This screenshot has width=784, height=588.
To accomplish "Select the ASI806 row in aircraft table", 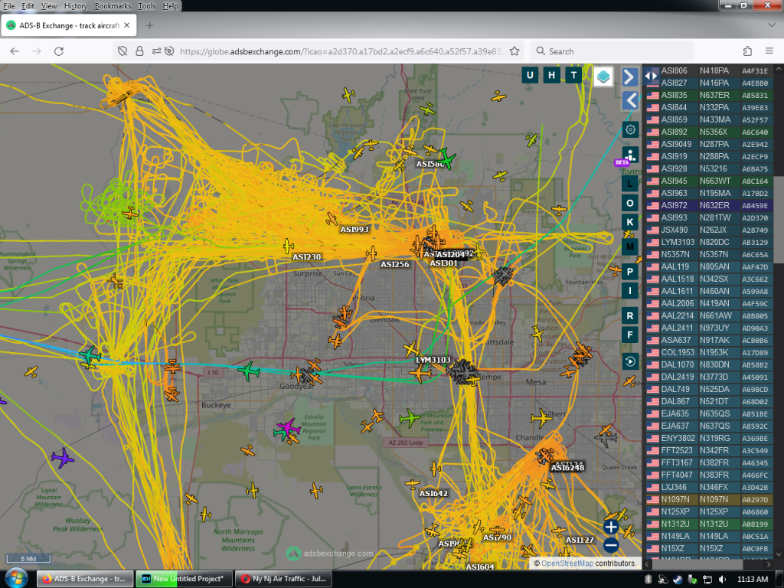I will pos(709,71).
